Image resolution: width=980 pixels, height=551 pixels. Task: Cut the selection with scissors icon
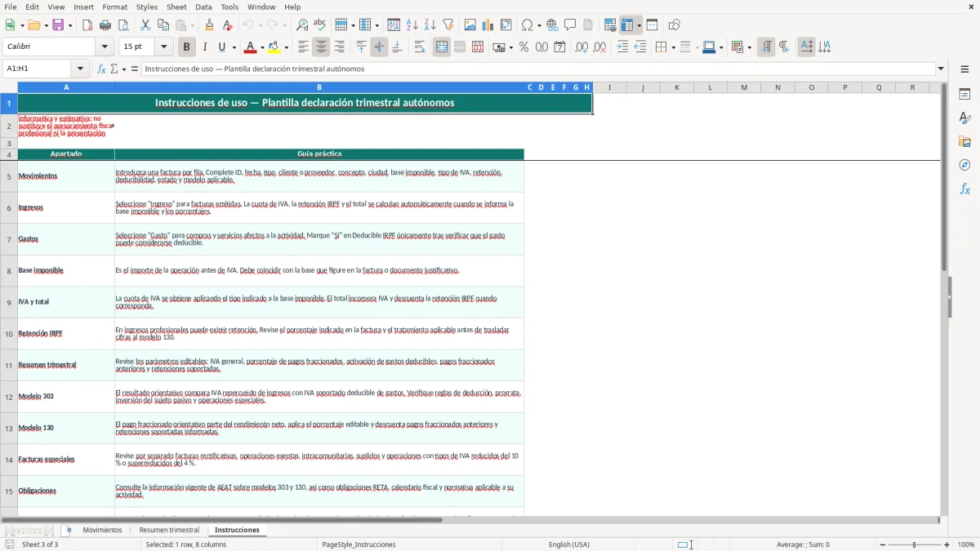tap(145, 25)
